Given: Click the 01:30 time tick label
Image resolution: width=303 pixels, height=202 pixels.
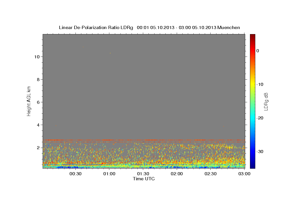Looking at the screenshot, I should point(143,174).
